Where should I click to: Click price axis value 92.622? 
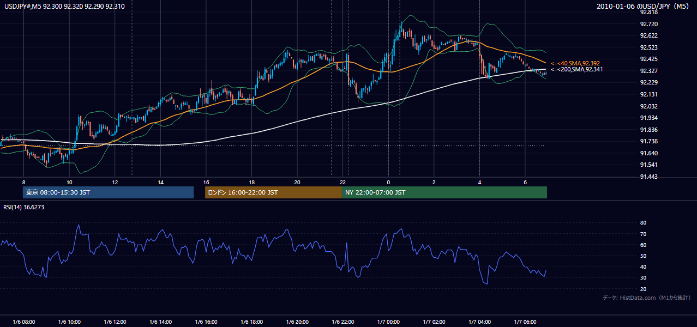650,35
